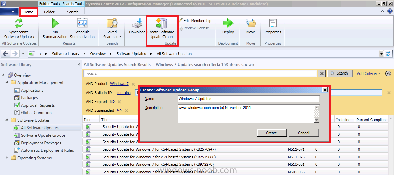The height and width of the screenshot is (175, 394).
Task: Open Global Conditions node
Action: (x=37, y=113)
